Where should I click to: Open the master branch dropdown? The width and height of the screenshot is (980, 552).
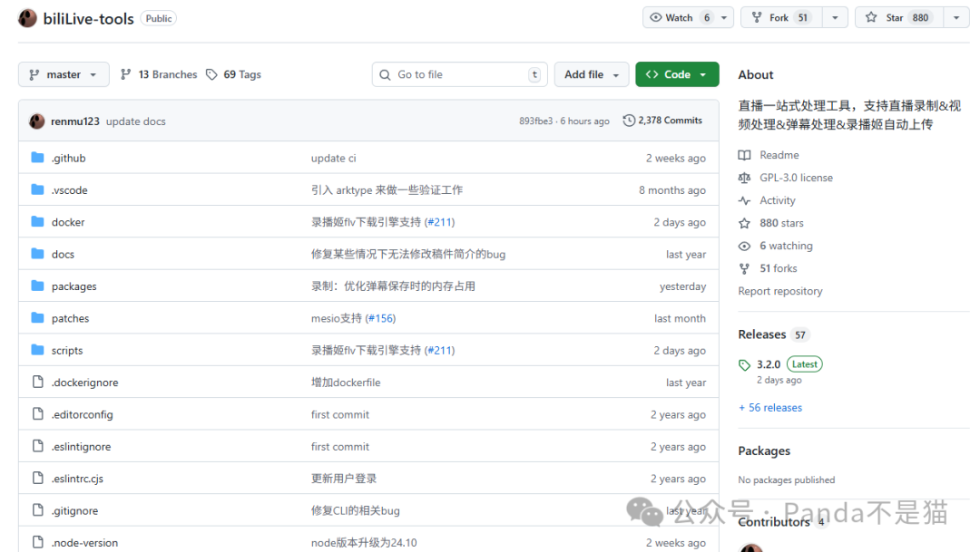coord(64,74)
